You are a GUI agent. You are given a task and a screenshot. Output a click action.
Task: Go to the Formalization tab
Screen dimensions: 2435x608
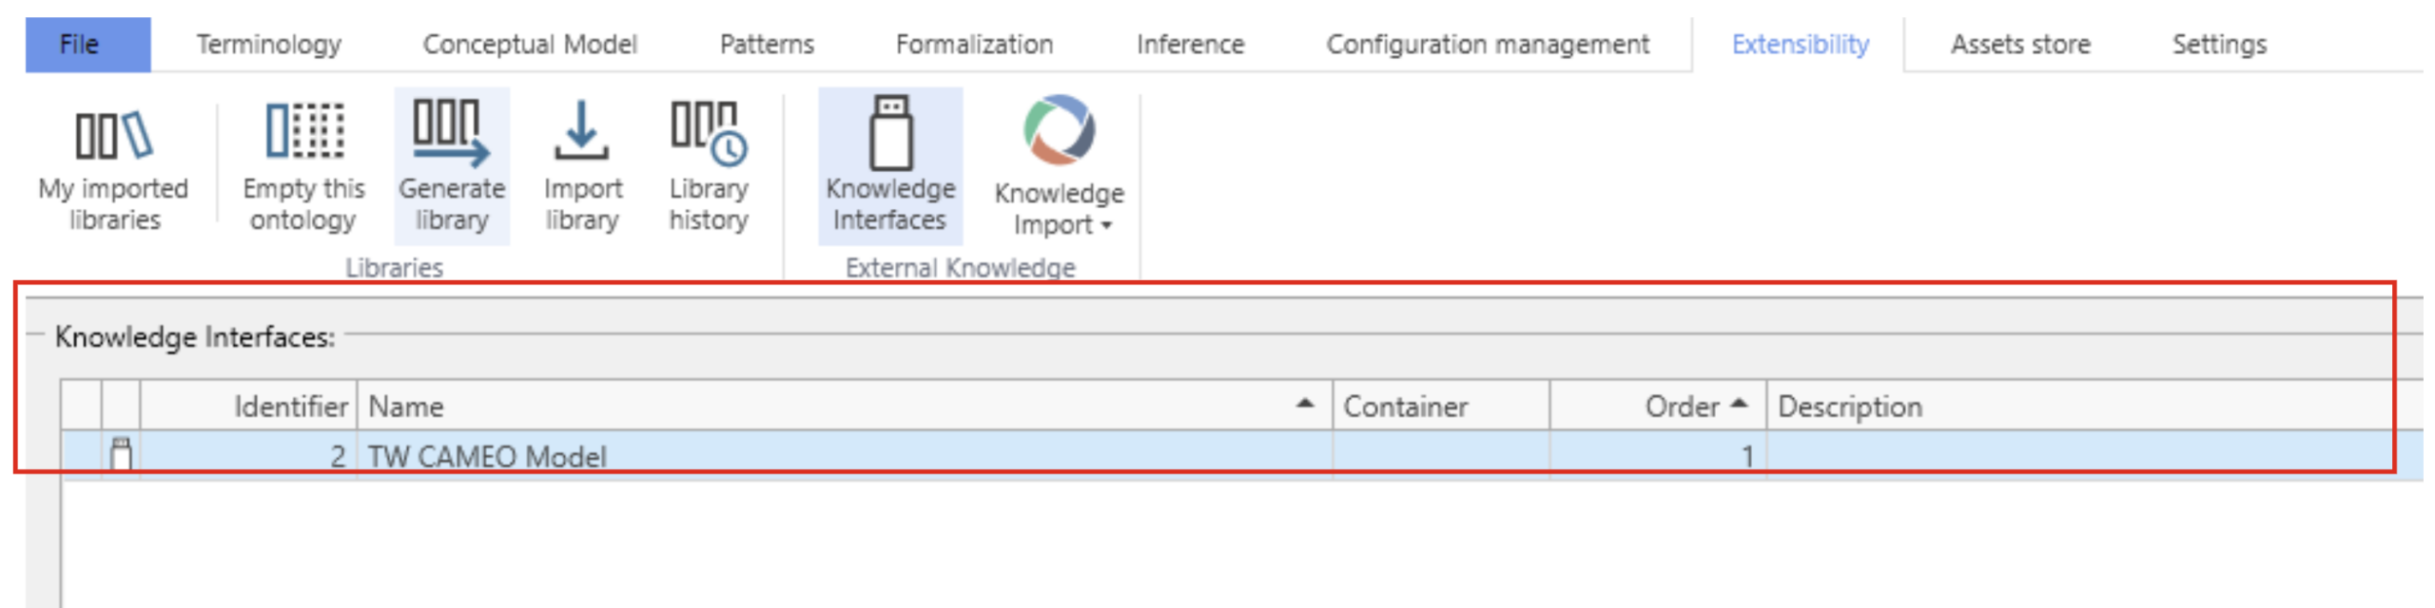click(x=974, y=44)
